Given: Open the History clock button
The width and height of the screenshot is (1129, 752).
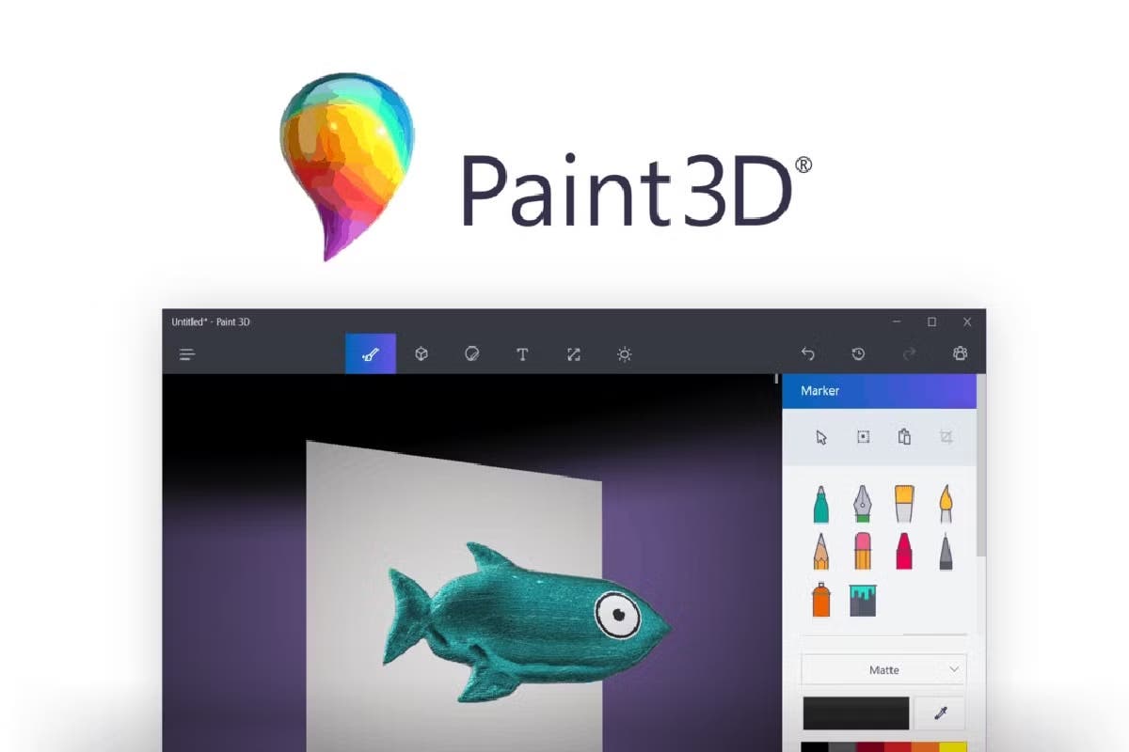Looking at the screenshot, I should click(x=858, y=354).
